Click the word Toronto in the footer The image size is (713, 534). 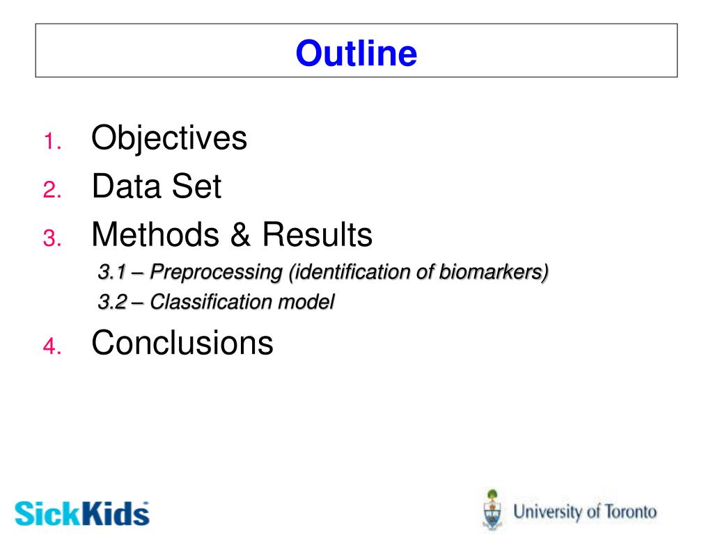(x=631, y=511)
